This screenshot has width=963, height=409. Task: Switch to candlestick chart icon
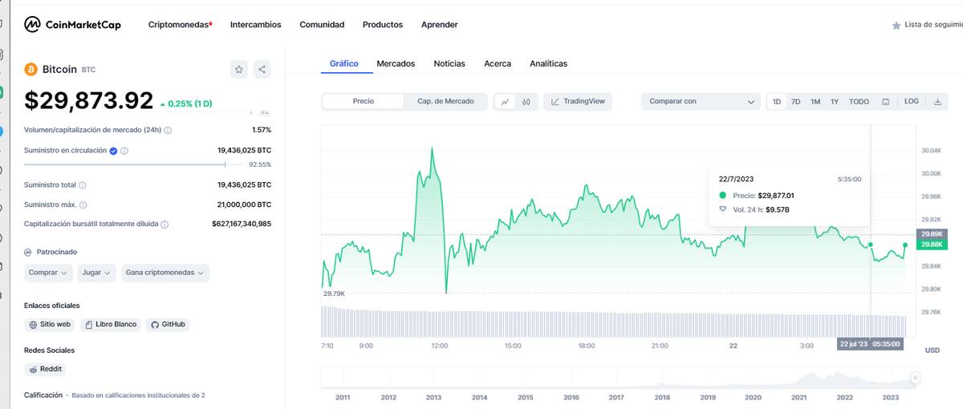(526, 102)
